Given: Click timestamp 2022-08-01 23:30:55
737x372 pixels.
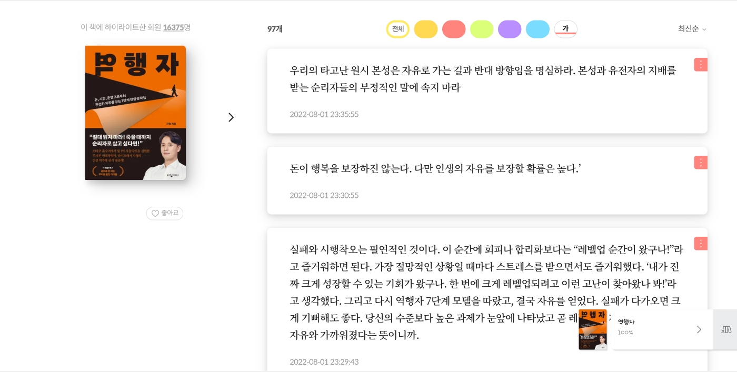Looking at the screenshot, I should pyautogui.click(x=324, y=195).
